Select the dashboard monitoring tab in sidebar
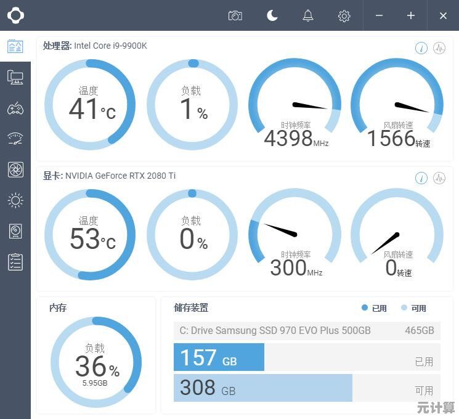The width and height of the screenshot is (459, 419). [x=15, y=47]
